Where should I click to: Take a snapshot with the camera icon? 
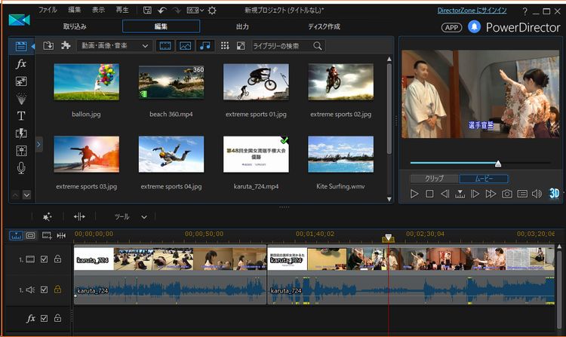click(x=507, y=194)
